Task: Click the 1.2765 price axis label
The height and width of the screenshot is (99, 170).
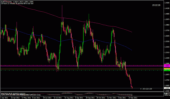Action: click(x=167, y=80)
